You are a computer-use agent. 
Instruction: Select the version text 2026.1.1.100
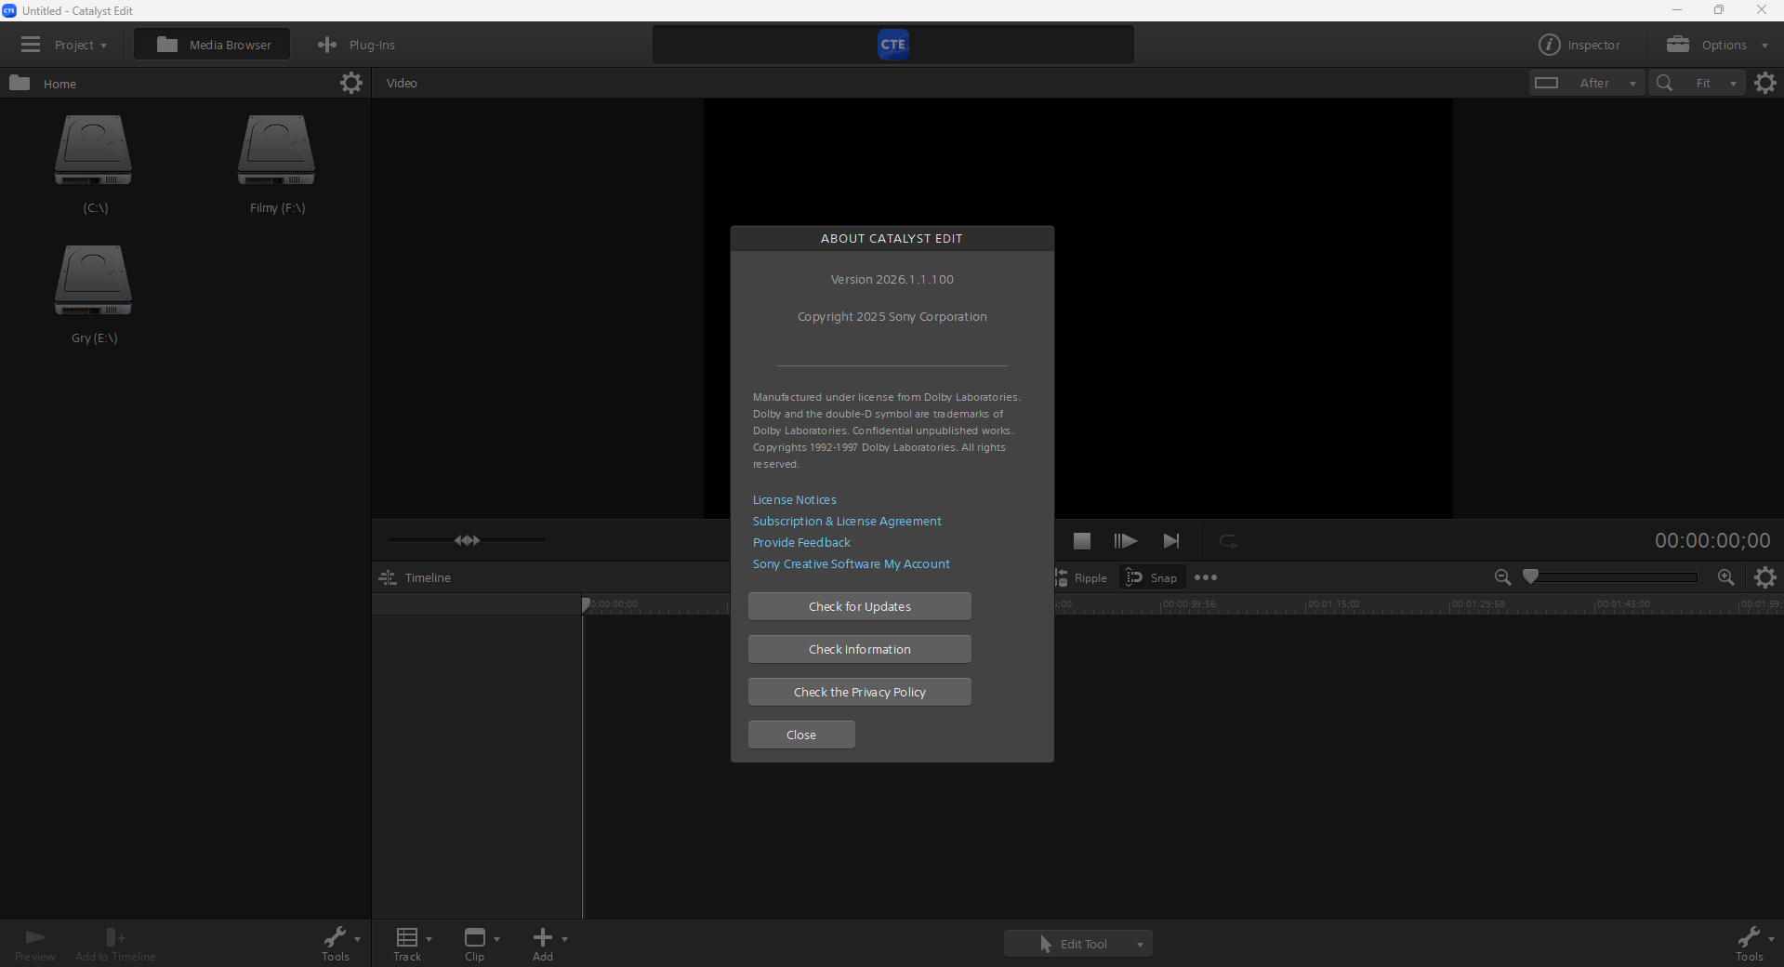pyautogui.click(x=915, y=280)
